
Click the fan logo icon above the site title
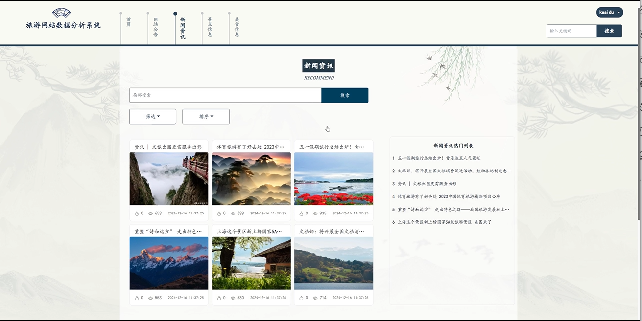(x=61, y=13)
